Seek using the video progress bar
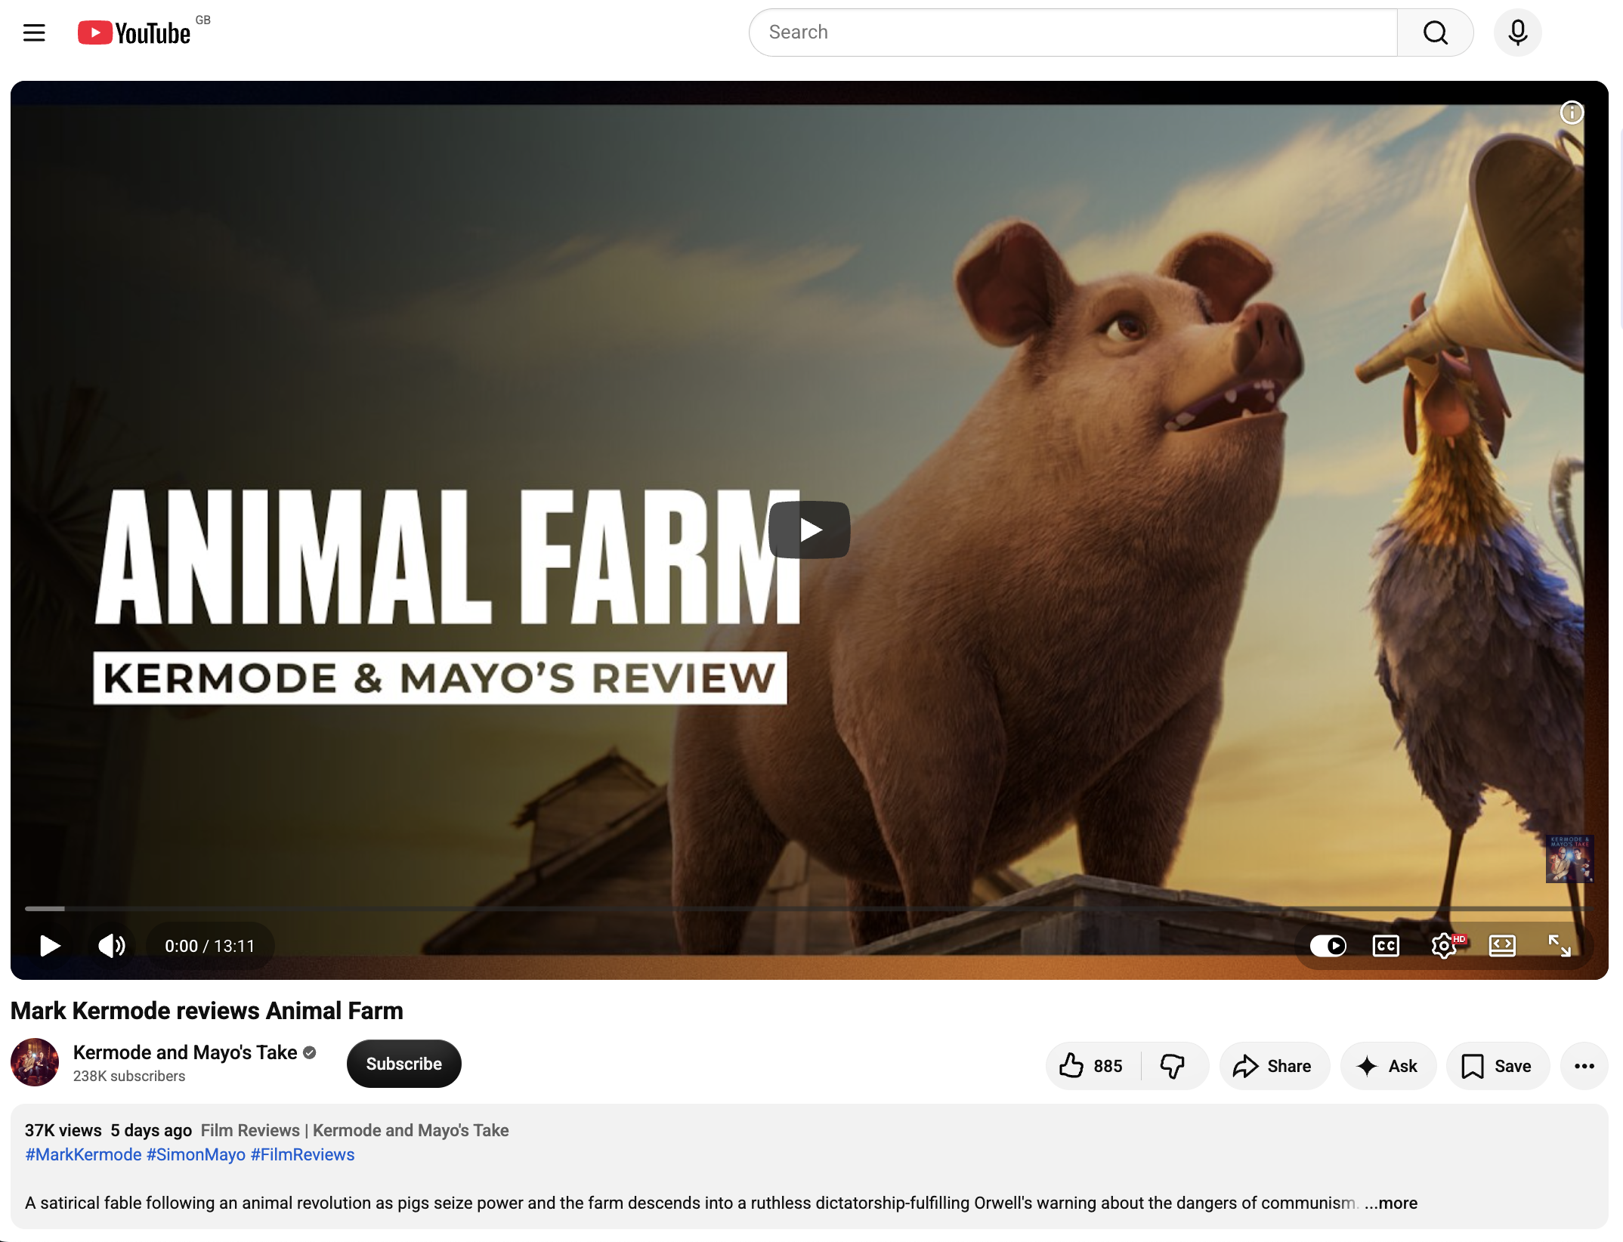This screenshot has width=1623, height=1242. click(x=808, y=908)
